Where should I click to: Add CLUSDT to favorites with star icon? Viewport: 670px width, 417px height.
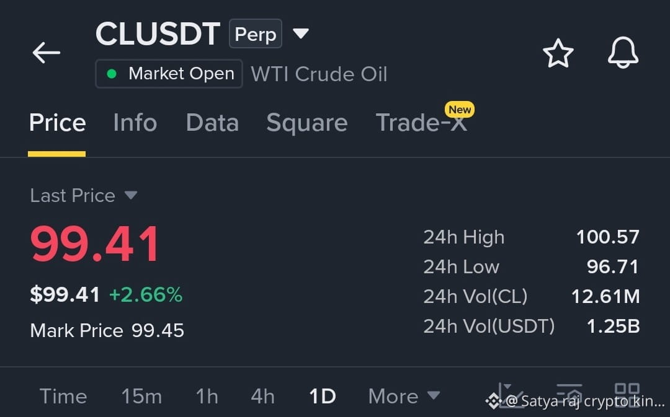pyautogui.click(x=558, y=53)
